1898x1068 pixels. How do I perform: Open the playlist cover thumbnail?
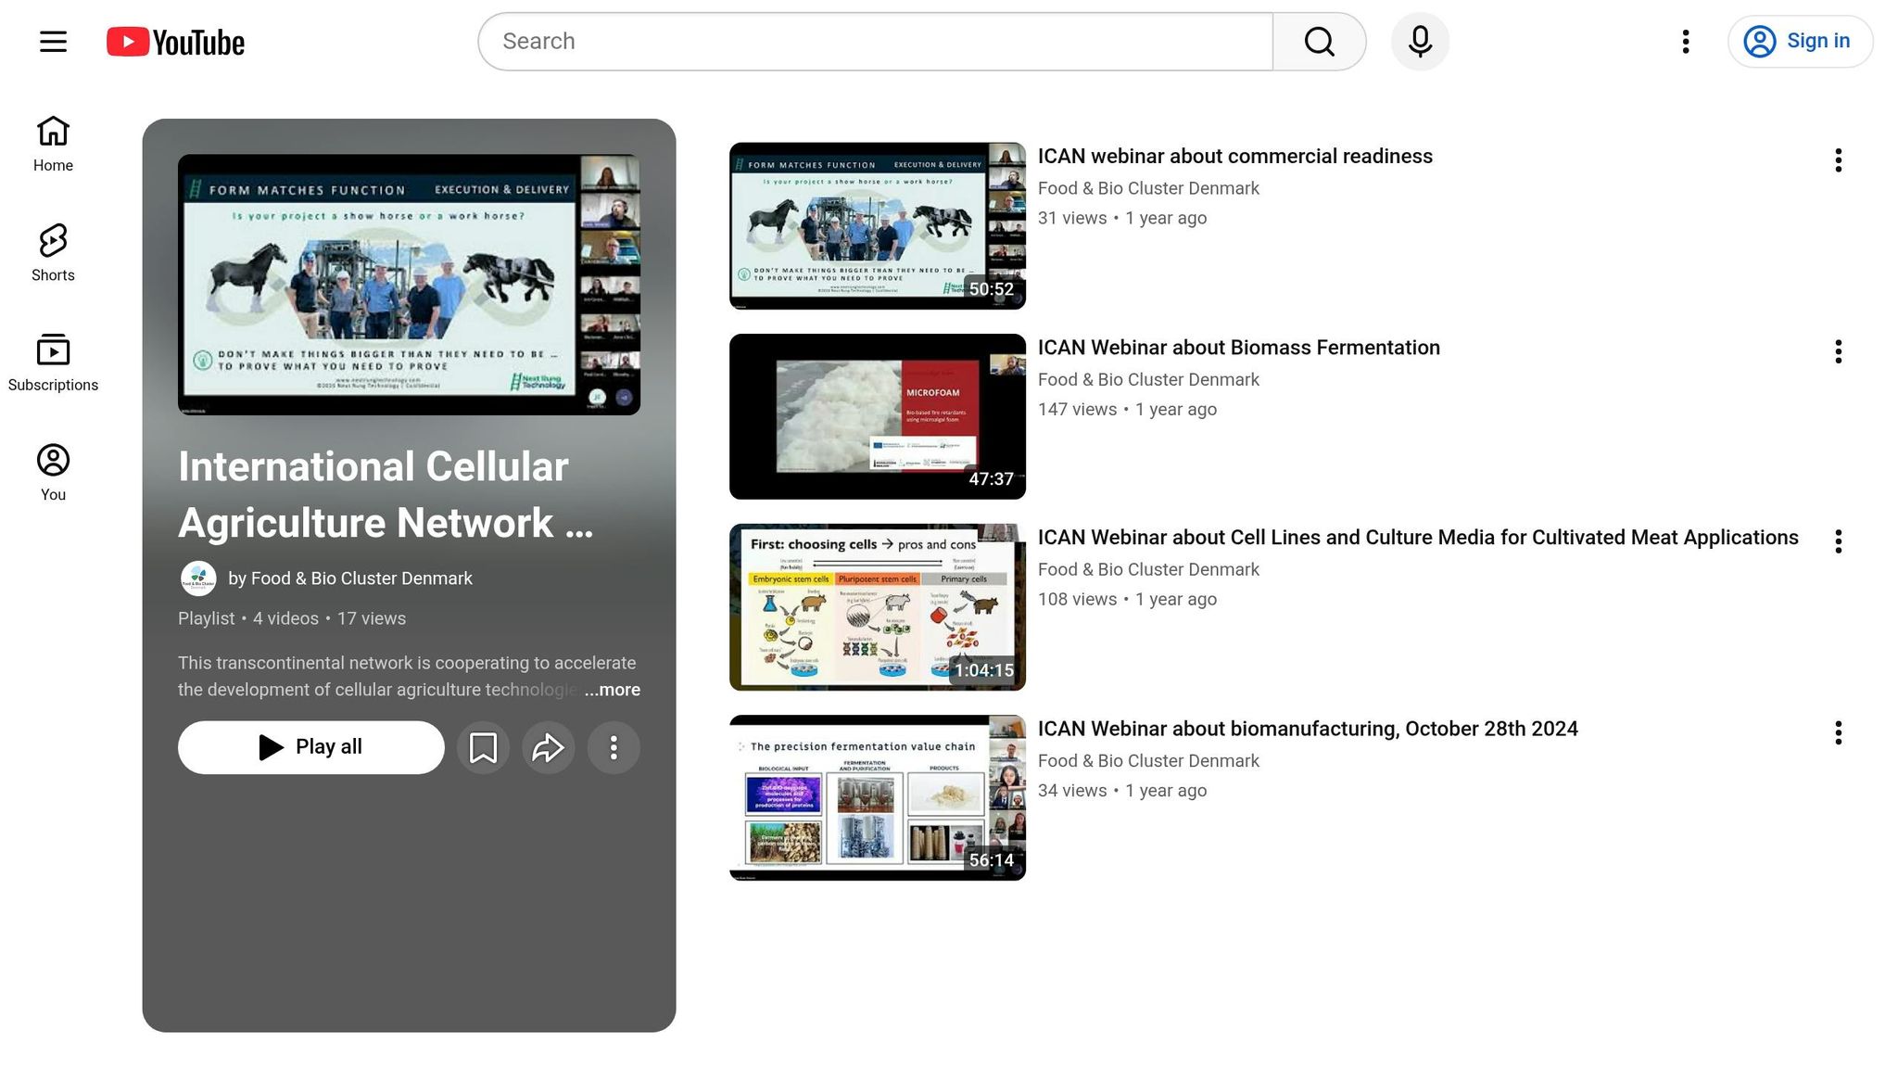[x=409, y=285]
